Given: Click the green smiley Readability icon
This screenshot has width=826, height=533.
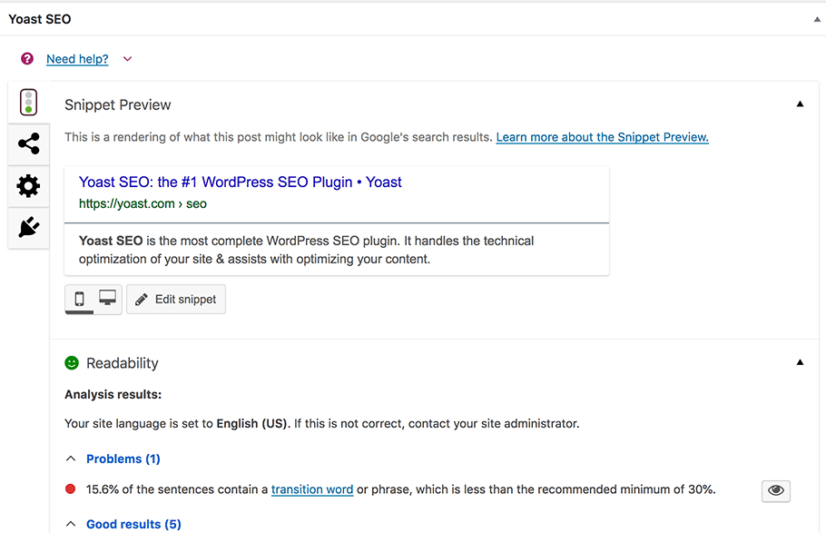Looking at the screenshot, I should [72, 362].
